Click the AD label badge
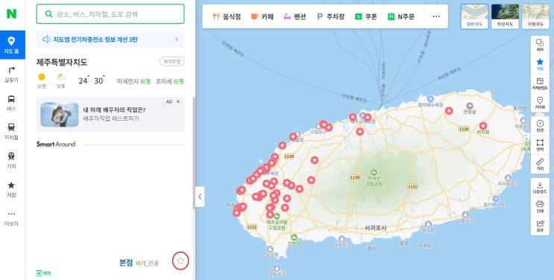554x280 pixels. (x=169, y=102)
